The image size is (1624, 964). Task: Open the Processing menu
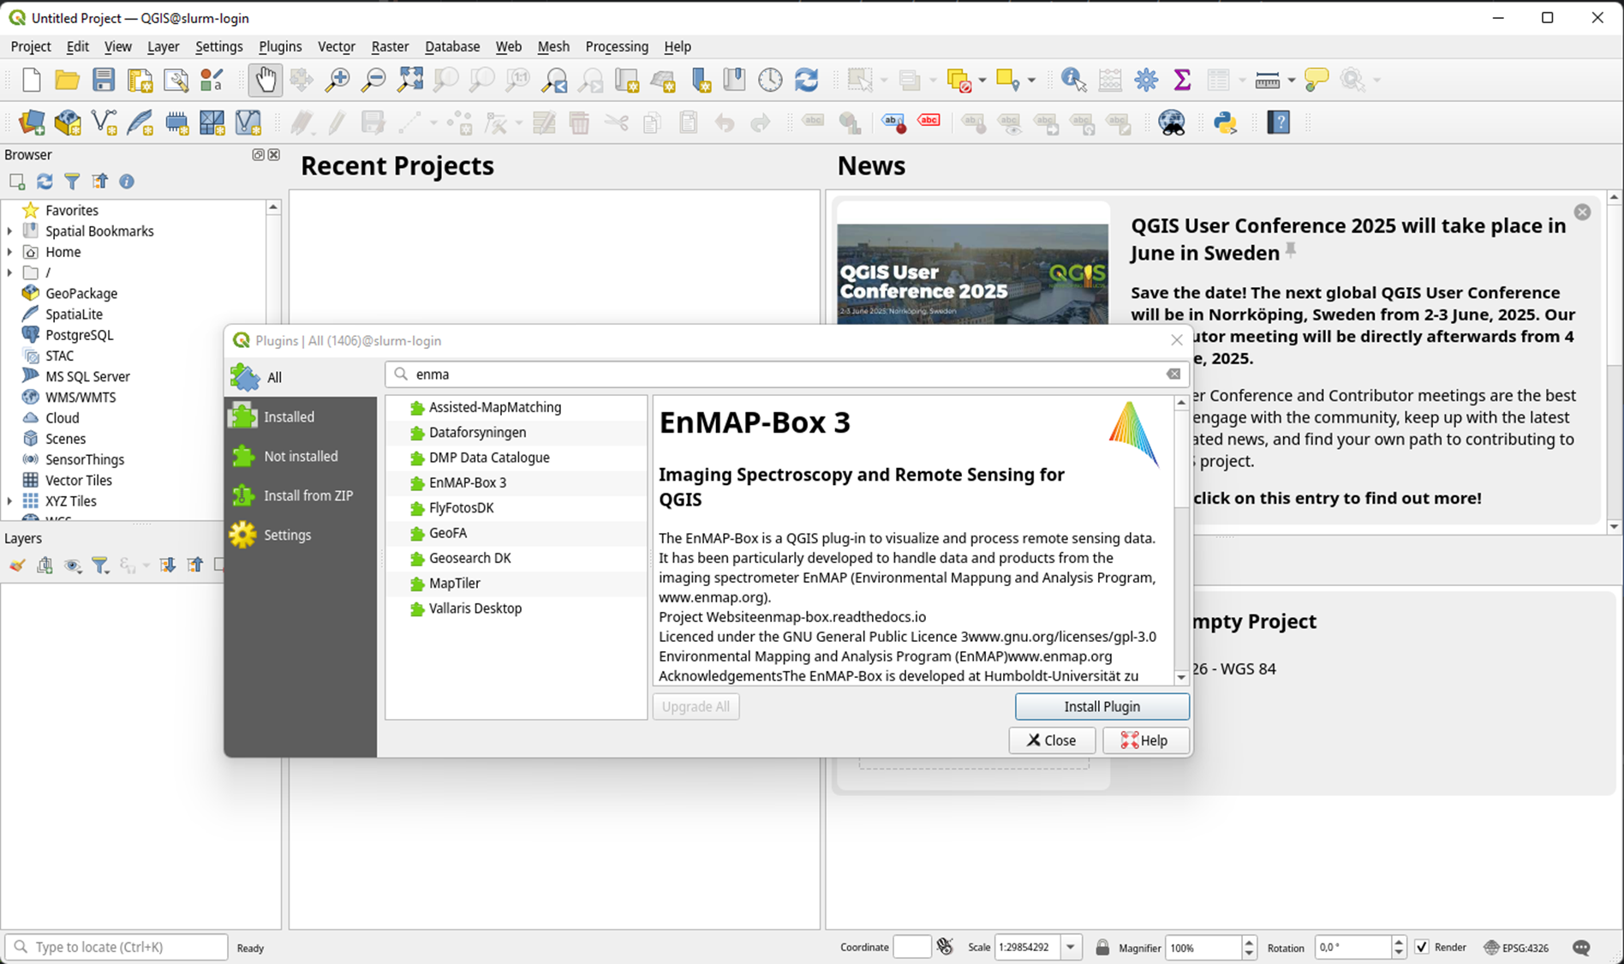pyautogui.click(x=617, y=46)
